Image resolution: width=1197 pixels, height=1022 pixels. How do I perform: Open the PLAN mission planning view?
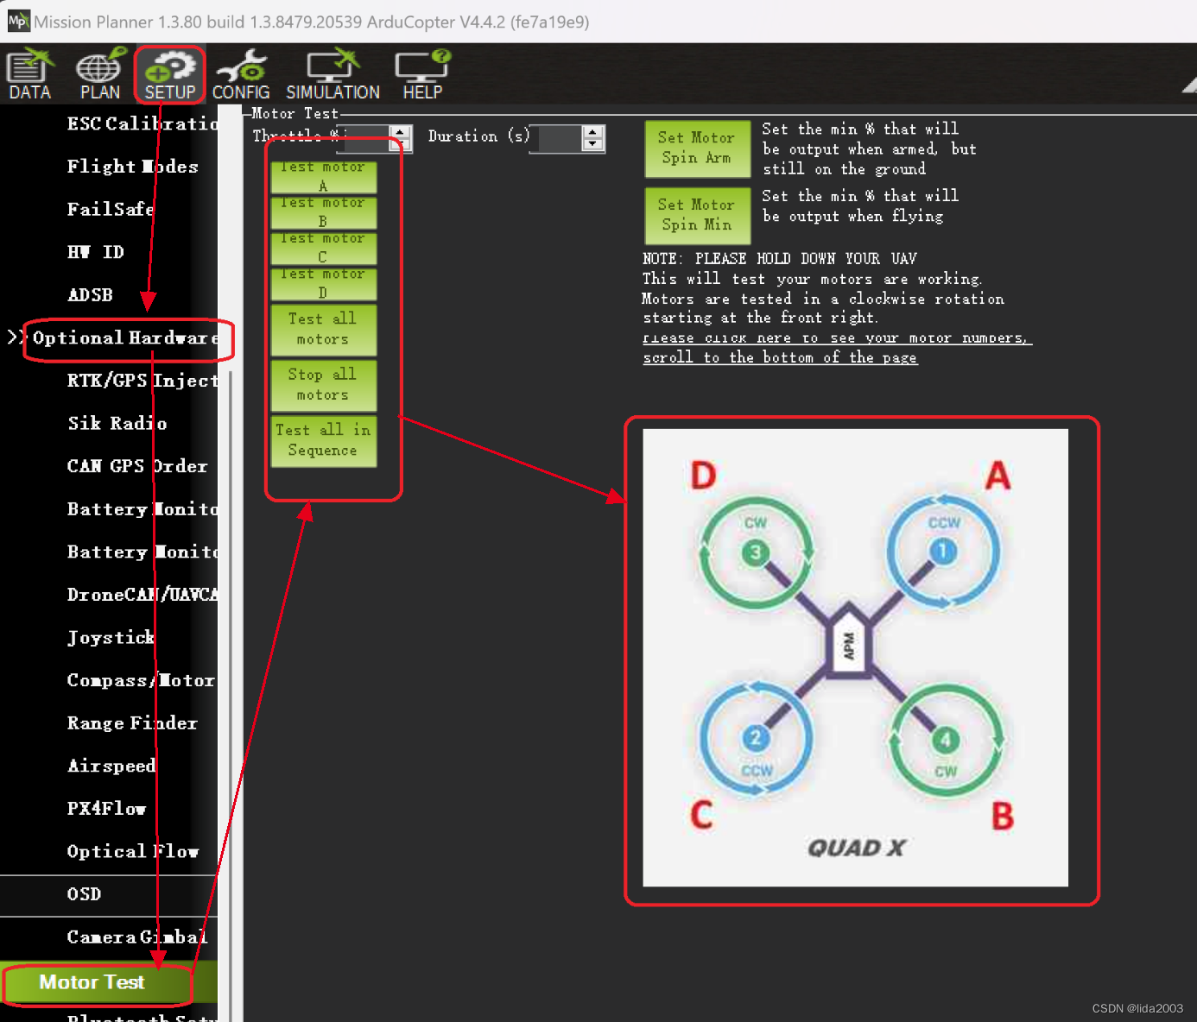(x=99, y=75)
